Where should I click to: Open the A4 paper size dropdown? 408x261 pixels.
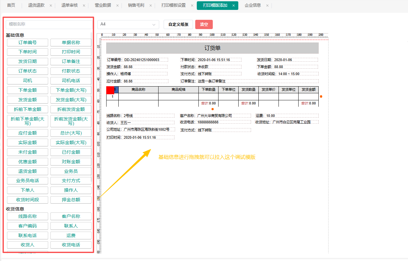click(128, 24)
